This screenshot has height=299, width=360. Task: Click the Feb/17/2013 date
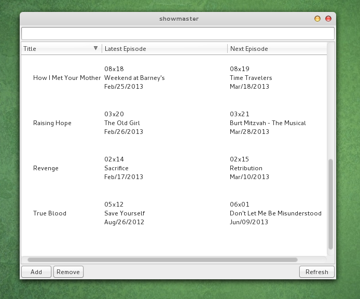point(124,176)
